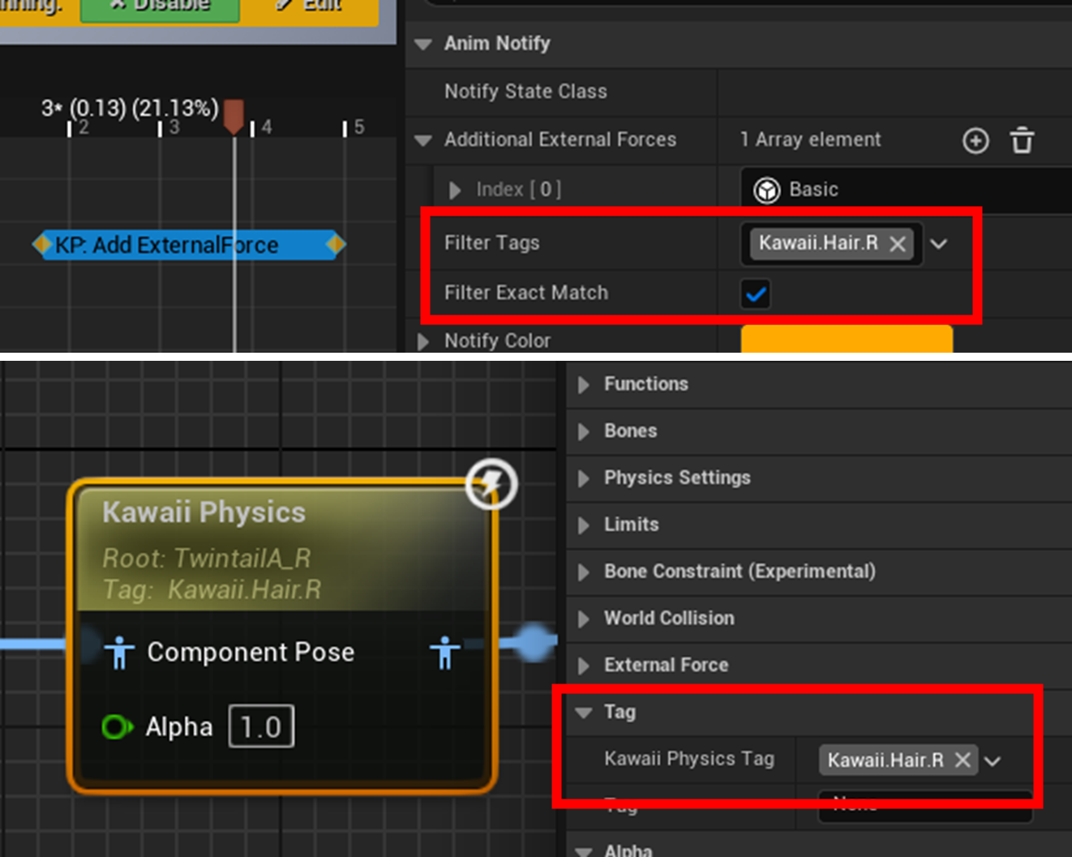Screen dimensions: 1072x857
Task: Click the Basic force object icon
Action: pyautogui.click(x=766, y=190)
